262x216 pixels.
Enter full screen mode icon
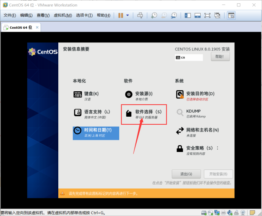207,16
